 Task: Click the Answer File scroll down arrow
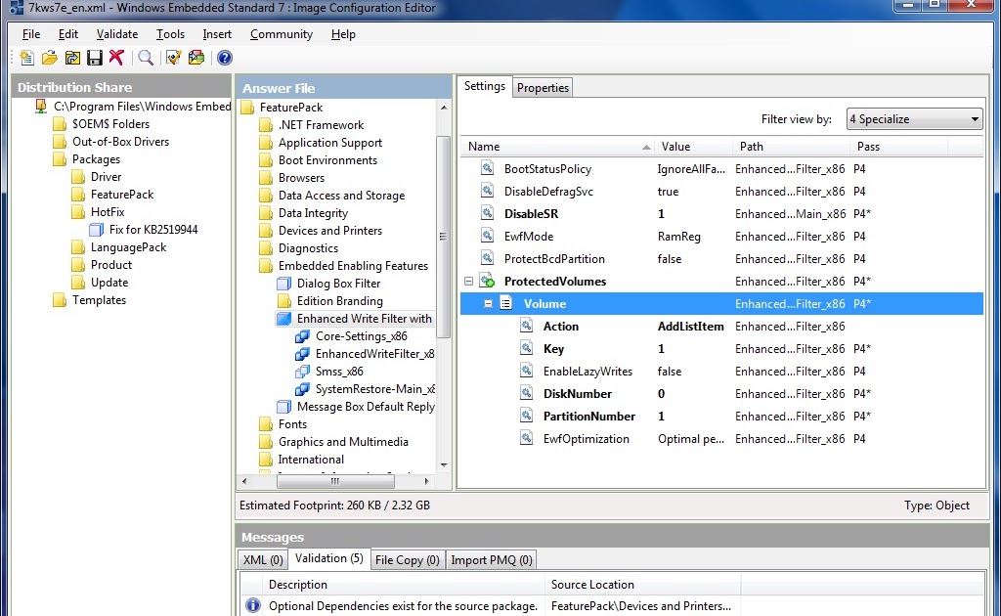coord(444,465)
